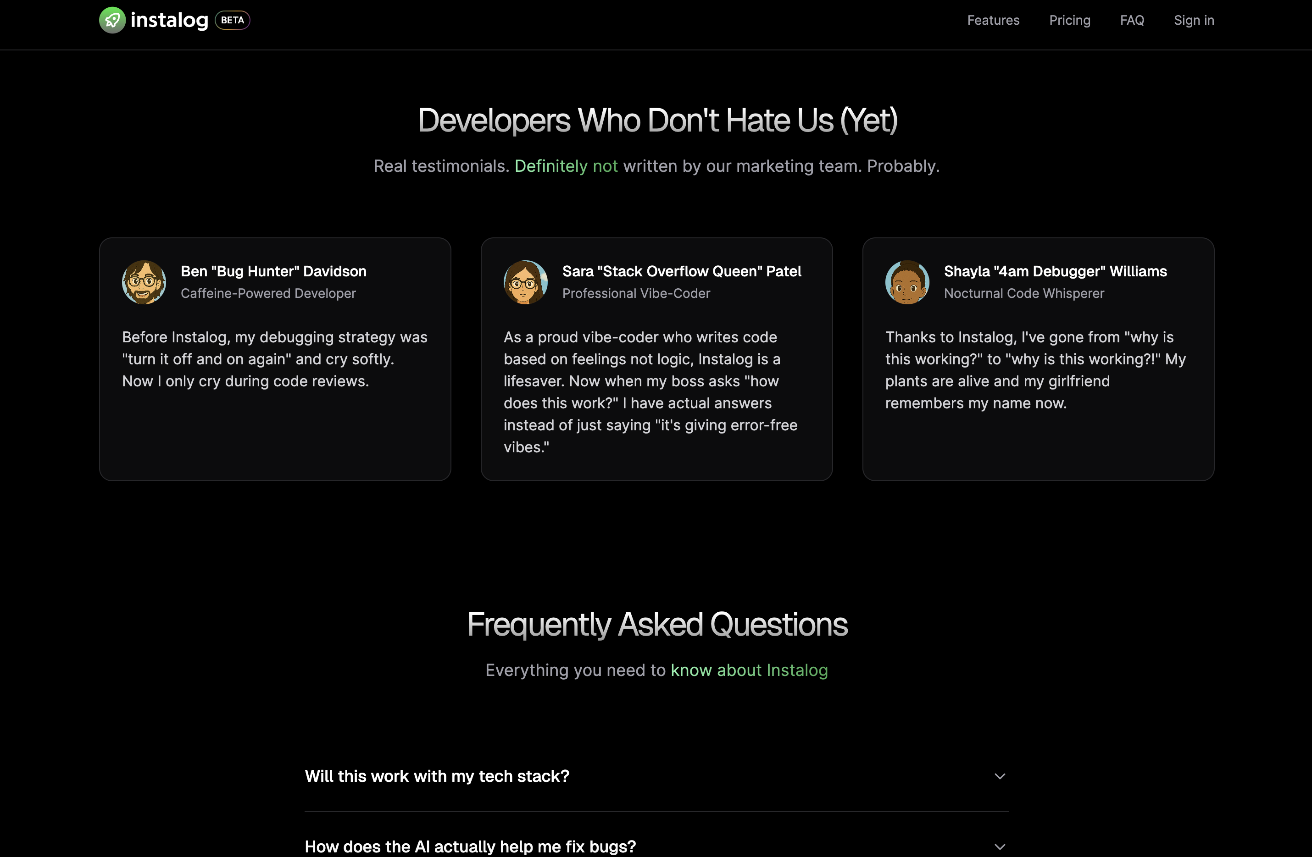Click the Frequently Asked Questions heading
The image size is (1312, 857).
coord(656,624)
